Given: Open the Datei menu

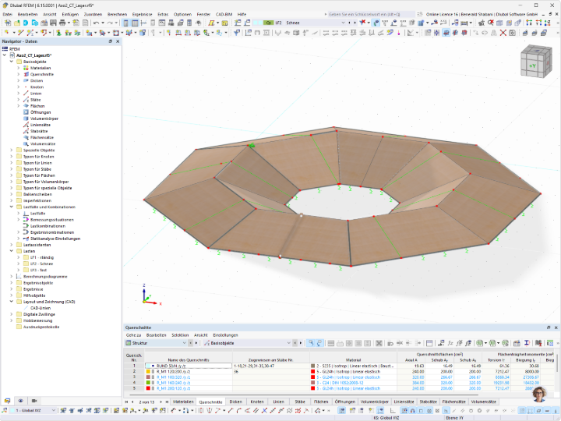Looking at the screenshot, I should coord(7,14).
